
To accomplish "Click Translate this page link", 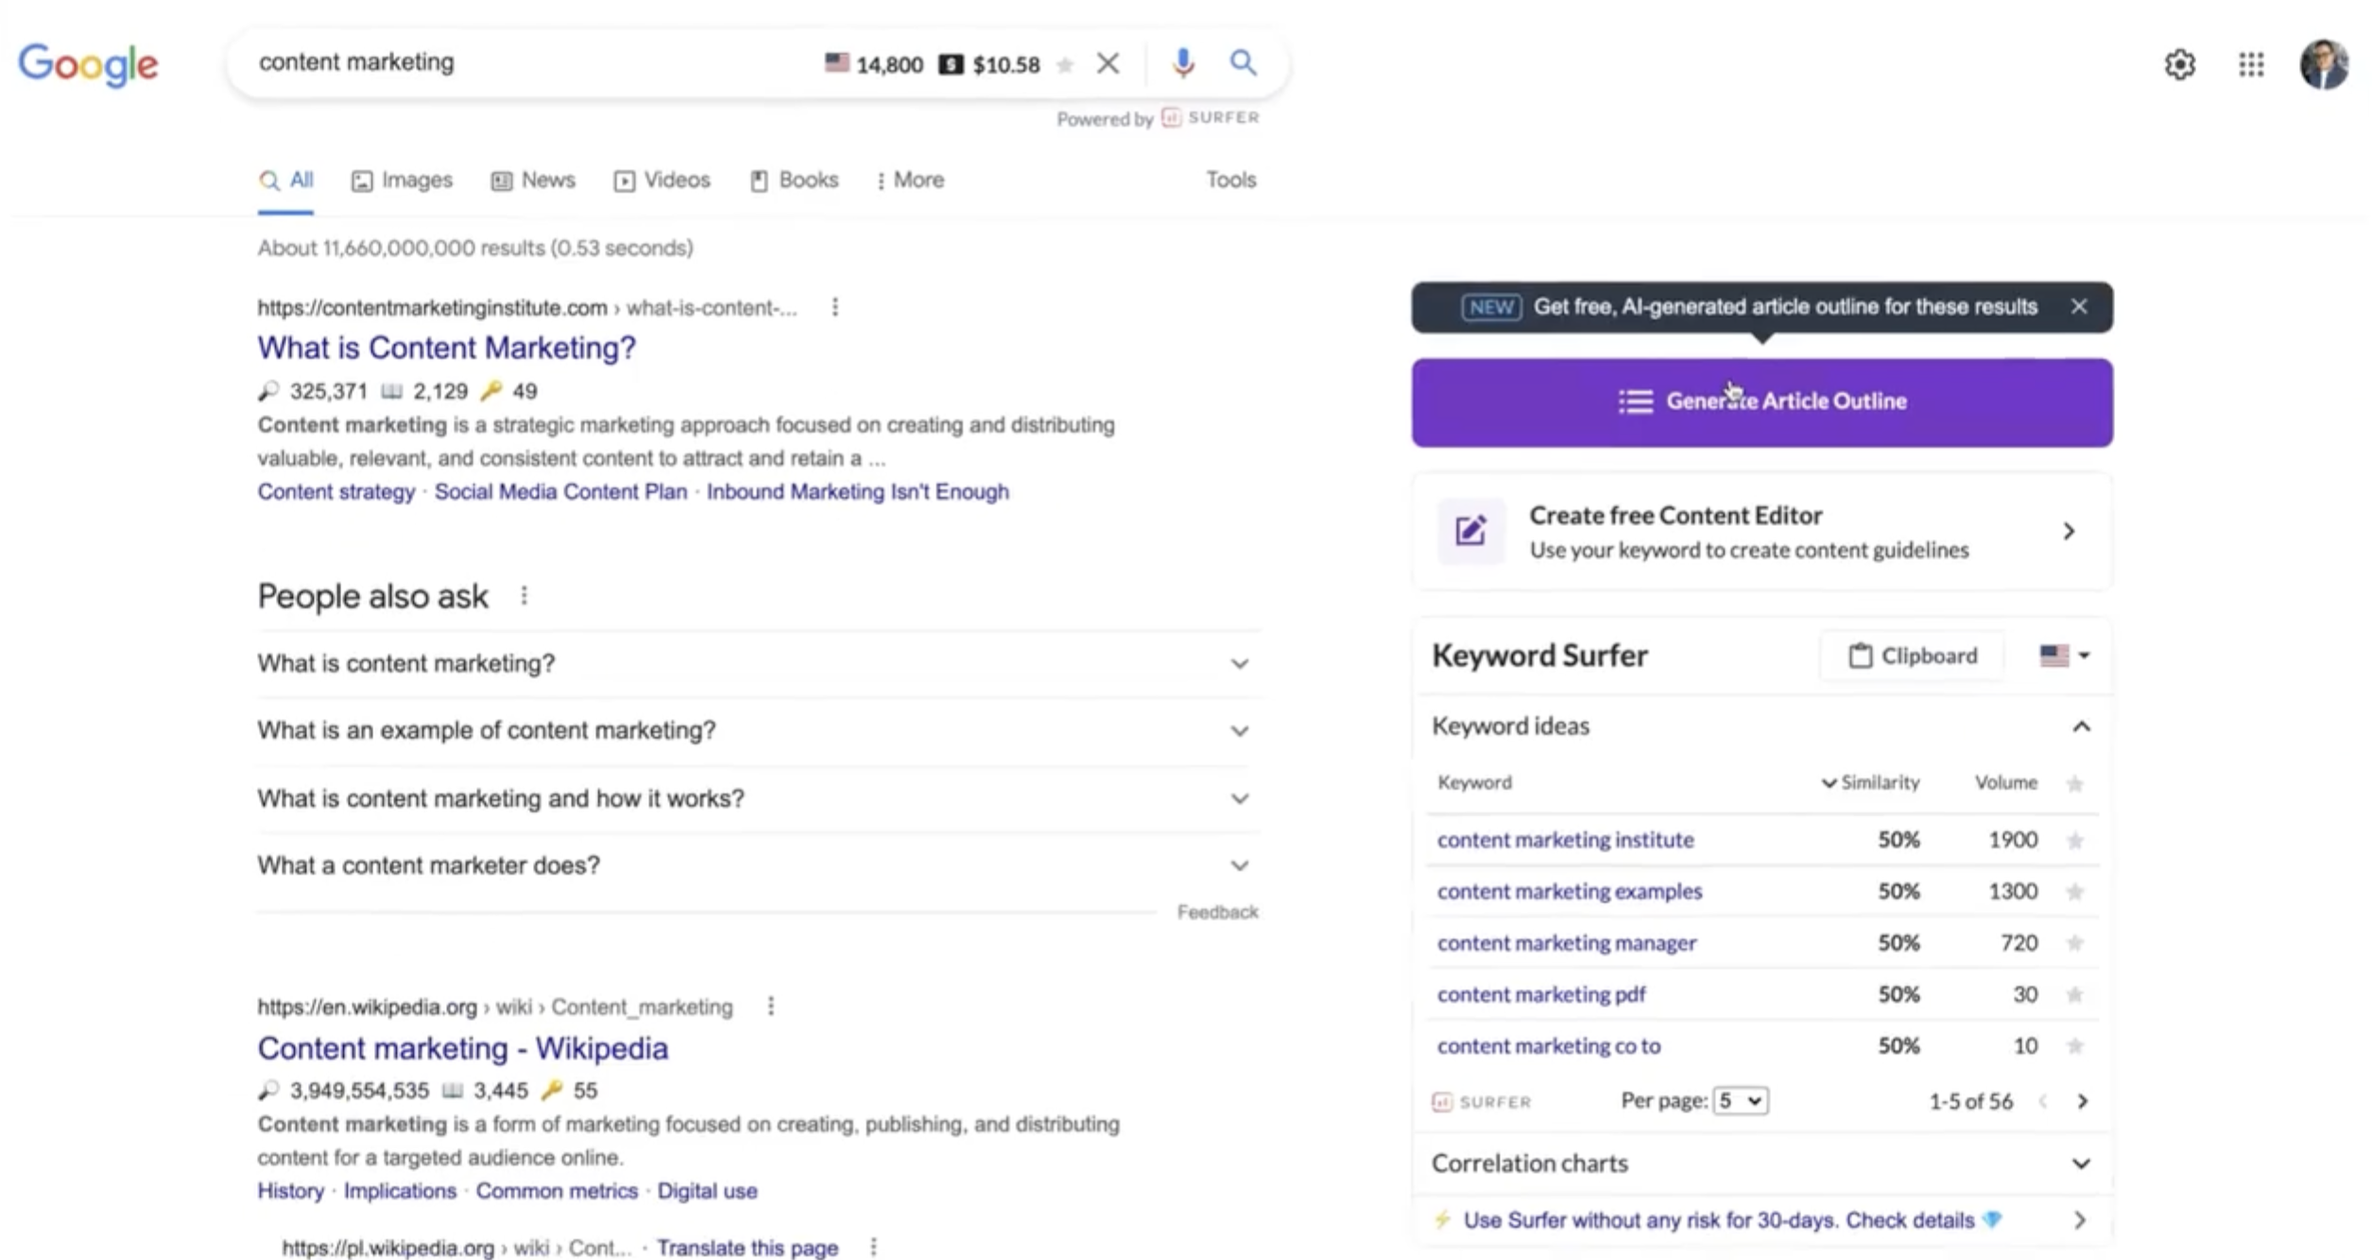I will pyautogui.click(x=747, y=1248).
